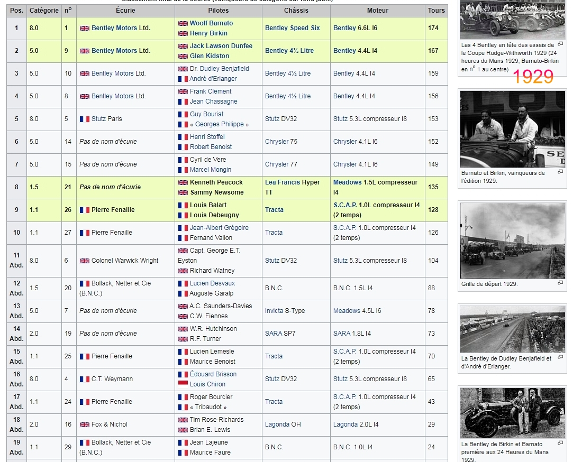
Task: Open the photo of Barnato and Birkin, winners
Action: click(512, 129)
